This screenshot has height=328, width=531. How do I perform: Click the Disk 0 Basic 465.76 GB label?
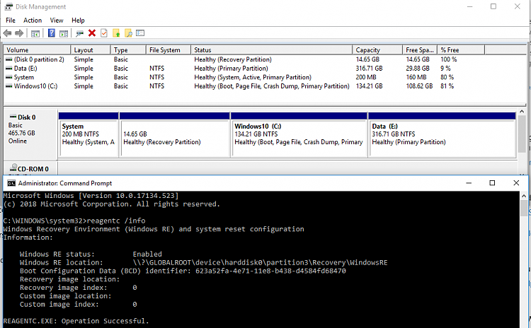click(x=30, y=134)
